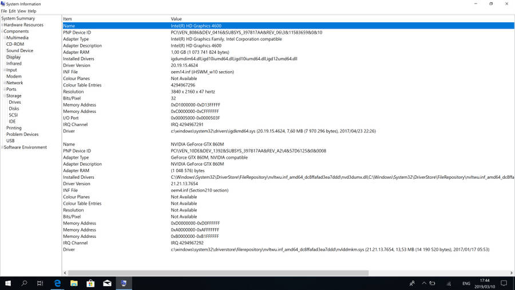
Task: Select INF File oem4.inf row
Action: click(x=288, y=190)
